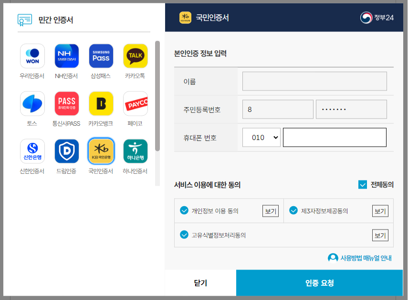Click the 전체동의 label text

(x=382, y=185)
